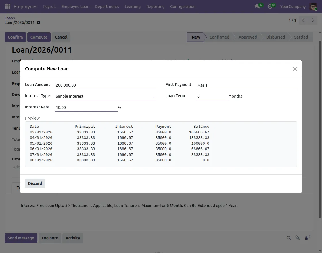This screenshot has height=253, width=322.
Task: Click the Discard button
Action: (x=35, y=183)
